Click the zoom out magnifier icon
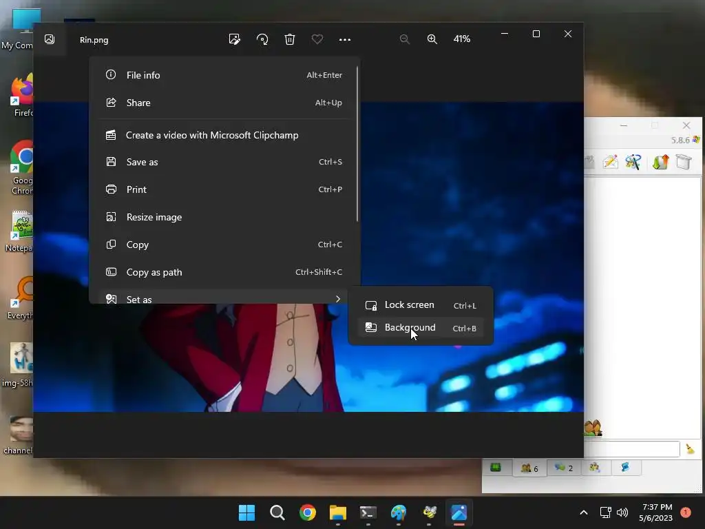The image size is (705, 529). coord(405,39)
